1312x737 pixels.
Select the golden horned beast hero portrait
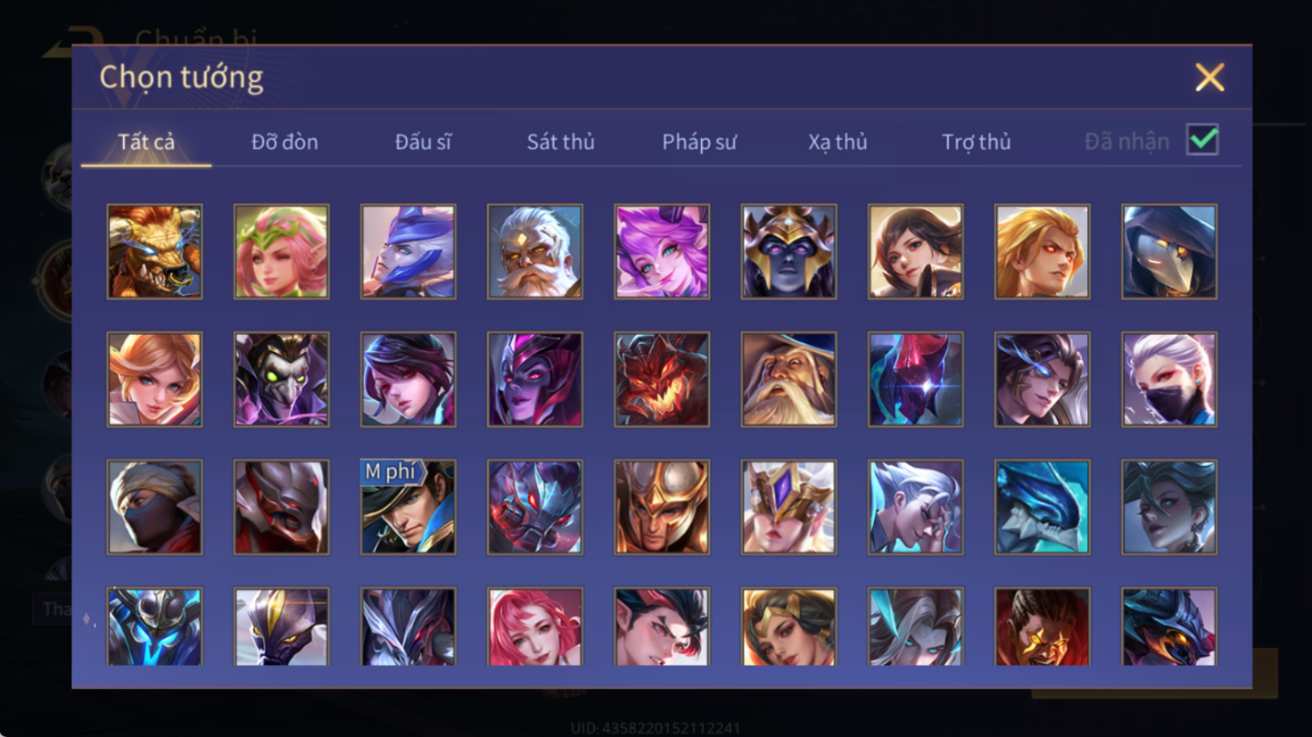pos(154,251)
